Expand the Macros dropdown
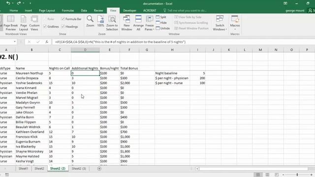The image size is (315, 177). click(x=235, y=29)
